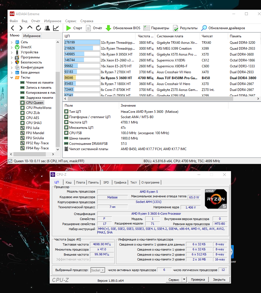Expand the Безопасность tree node
The width and height of the screenshot is (261, 293).
click(x=12, y=62)
